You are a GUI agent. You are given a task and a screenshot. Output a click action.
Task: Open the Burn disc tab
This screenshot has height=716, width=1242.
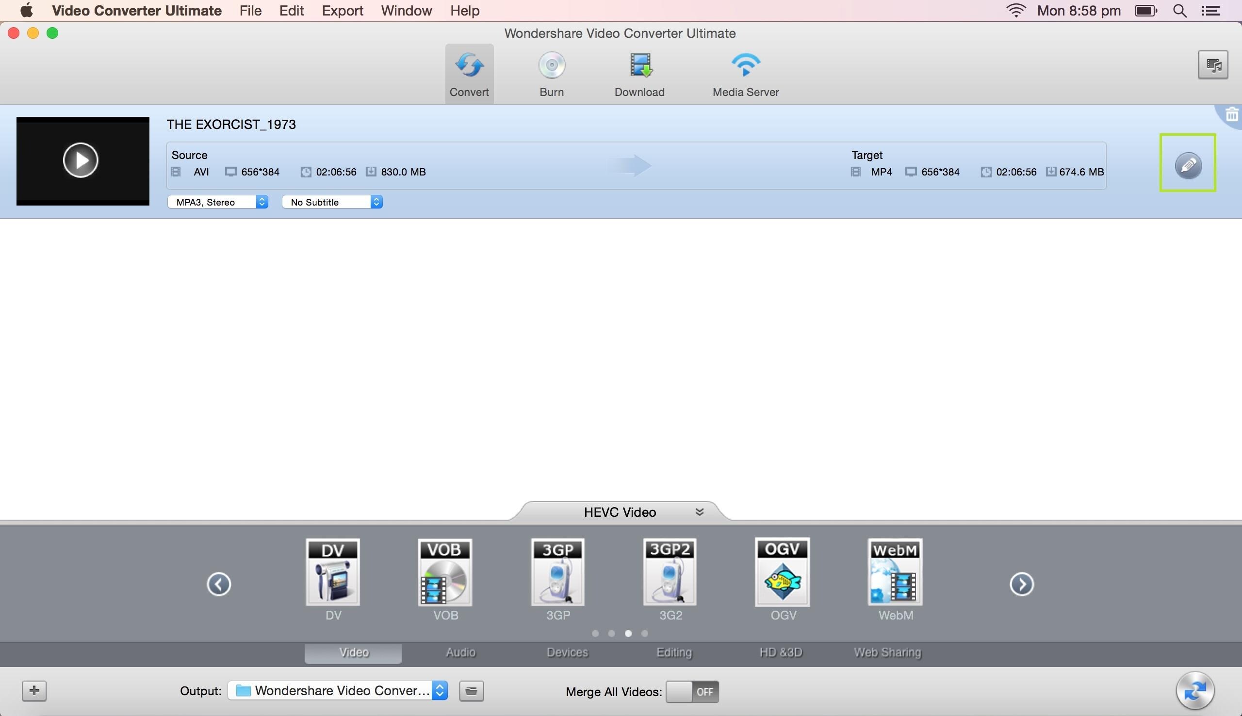pyautogui.click(x=551, y=74)
